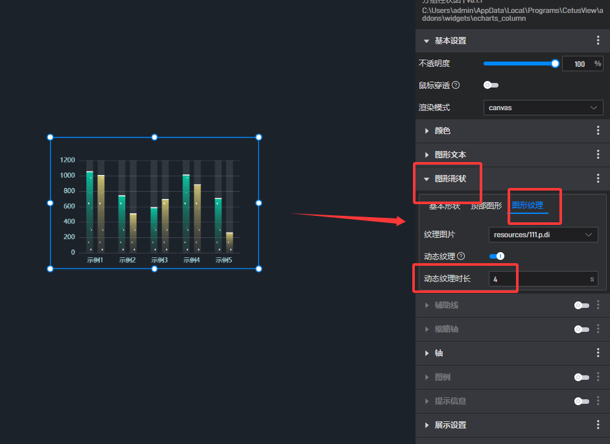This screenshot has height=444, width=610.
Task: Switch to the 顶部图形 tab
Action: pos(486,206)
